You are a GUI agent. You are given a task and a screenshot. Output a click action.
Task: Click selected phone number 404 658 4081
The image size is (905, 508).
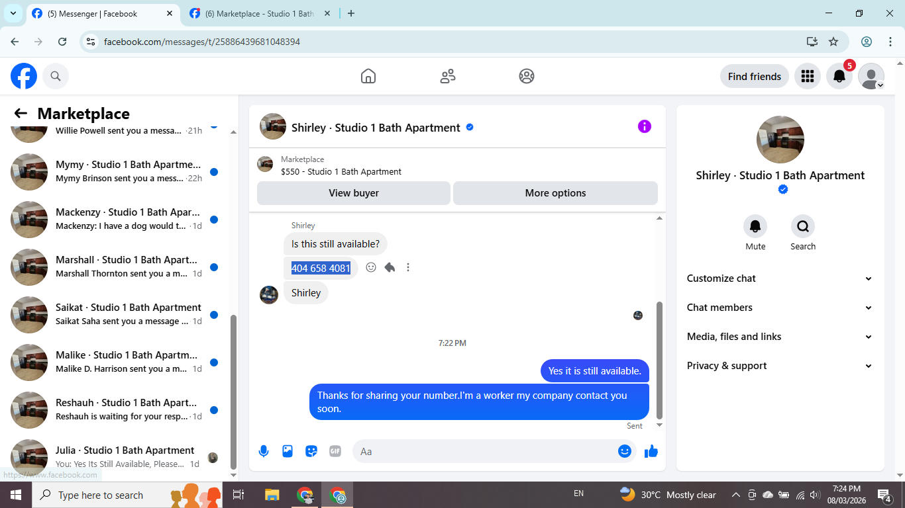point(321,268)
